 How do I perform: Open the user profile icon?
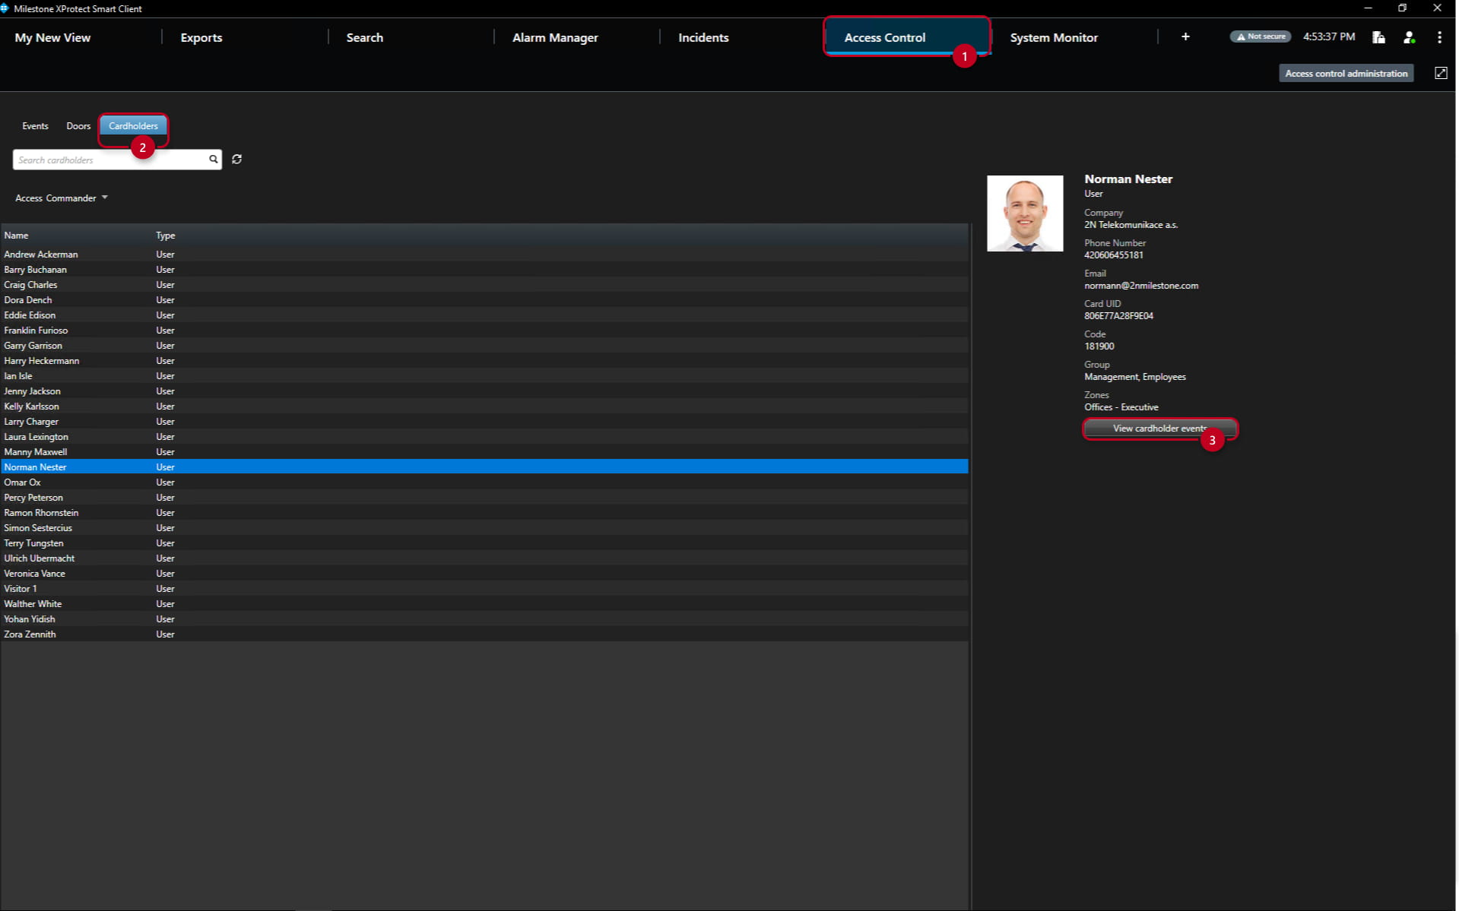[x=1409, y=37]
